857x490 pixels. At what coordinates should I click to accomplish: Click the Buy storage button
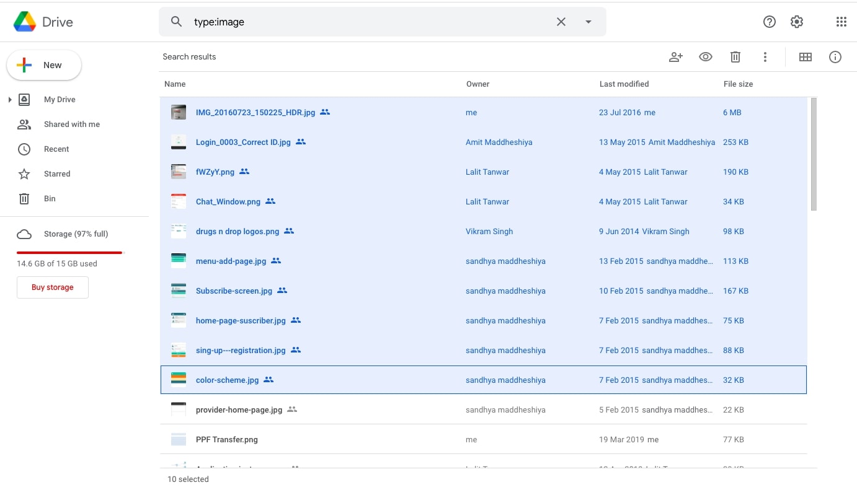[x=53, y=287]
